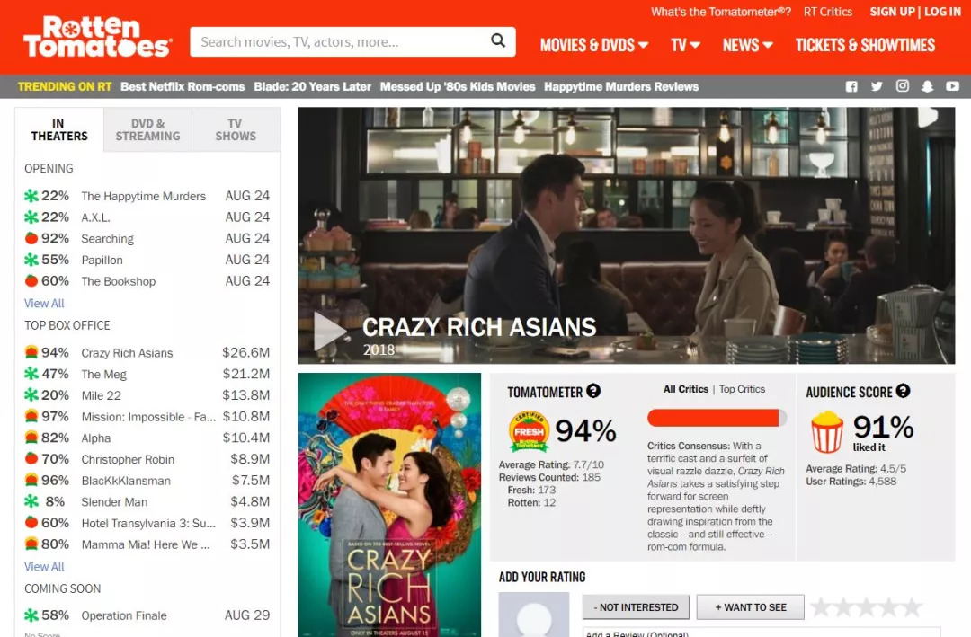Open Happytime Murders Reviews link
The image size is (971, 637).
[621, 86]
